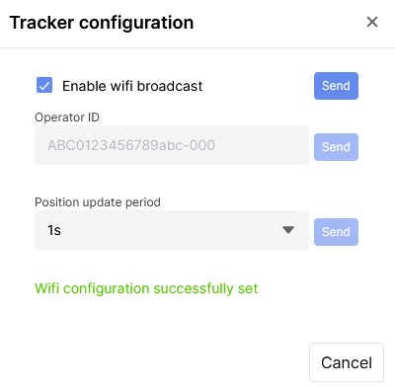Send the Operator ID value
This screenshot has width=395, height=387.
point(336,147)
